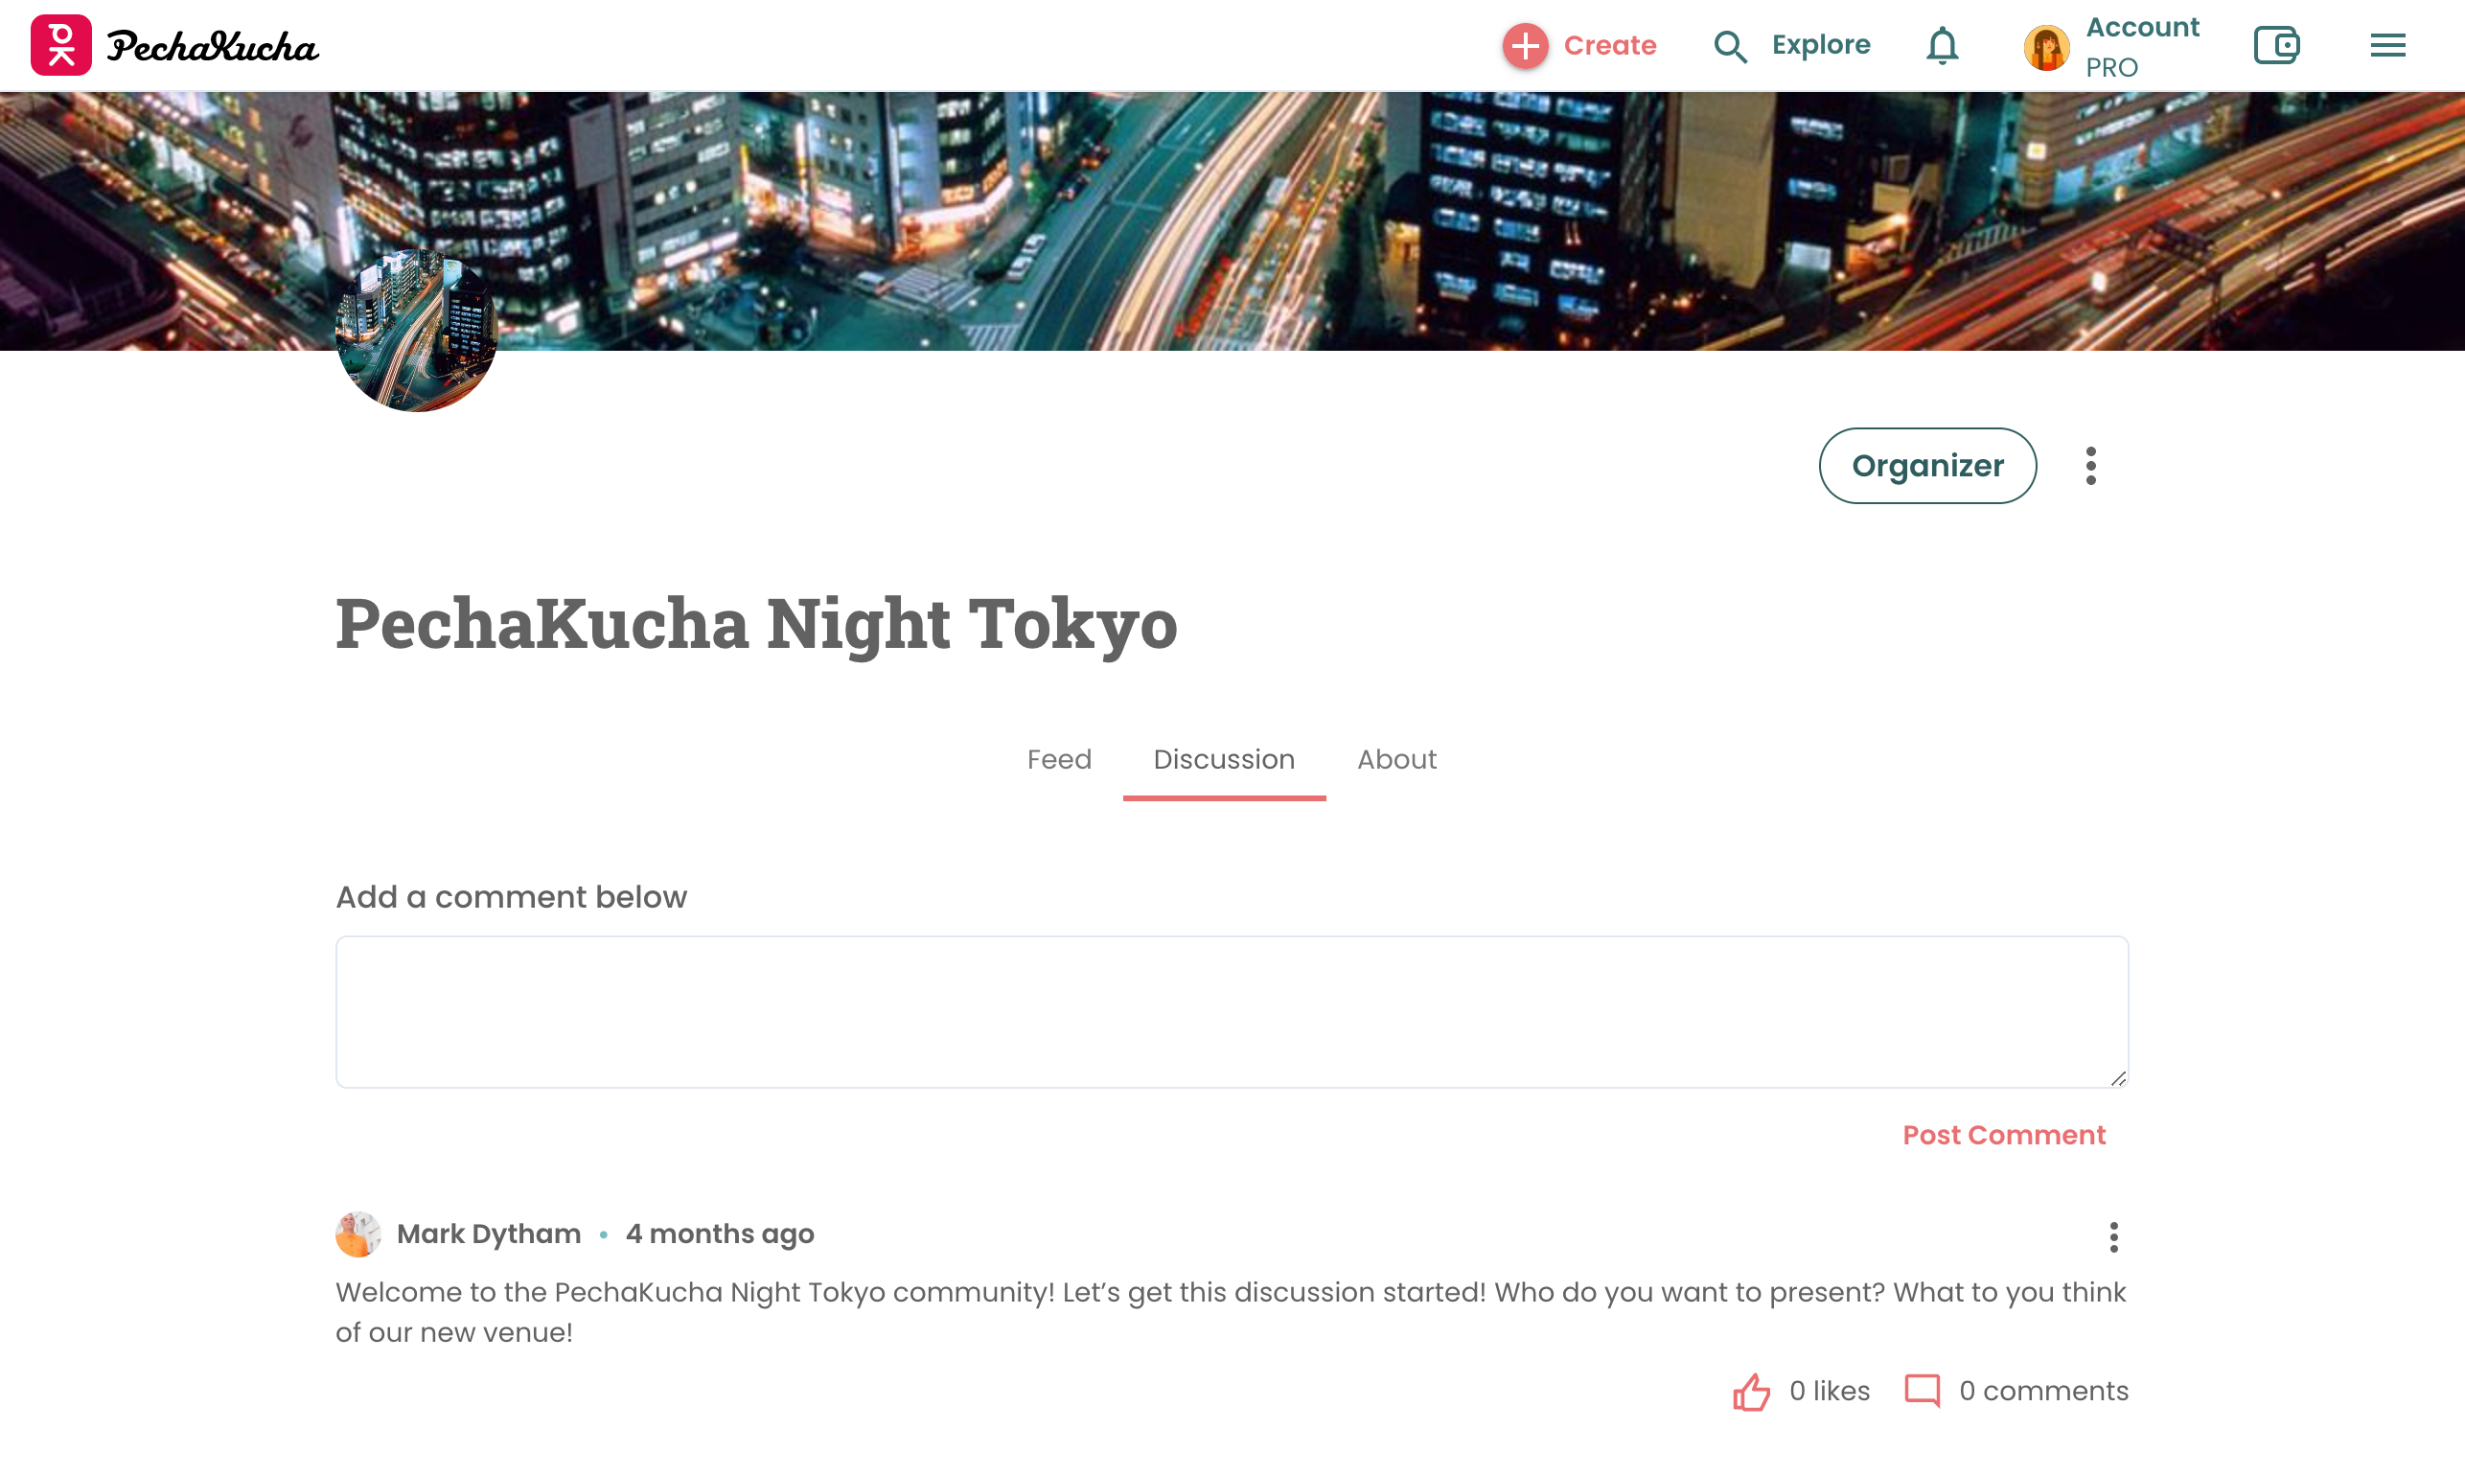Screen dimensions: 2465x1476
Task: Click the comment bubble icon
Action: 1921,1391
